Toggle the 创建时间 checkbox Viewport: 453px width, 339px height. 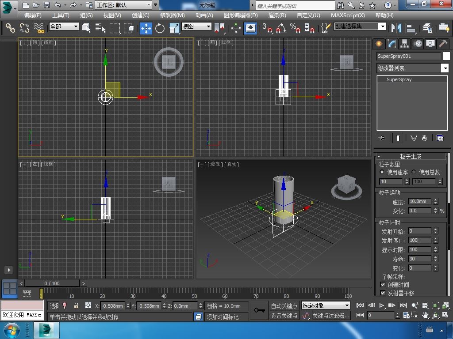click(383, 285)
